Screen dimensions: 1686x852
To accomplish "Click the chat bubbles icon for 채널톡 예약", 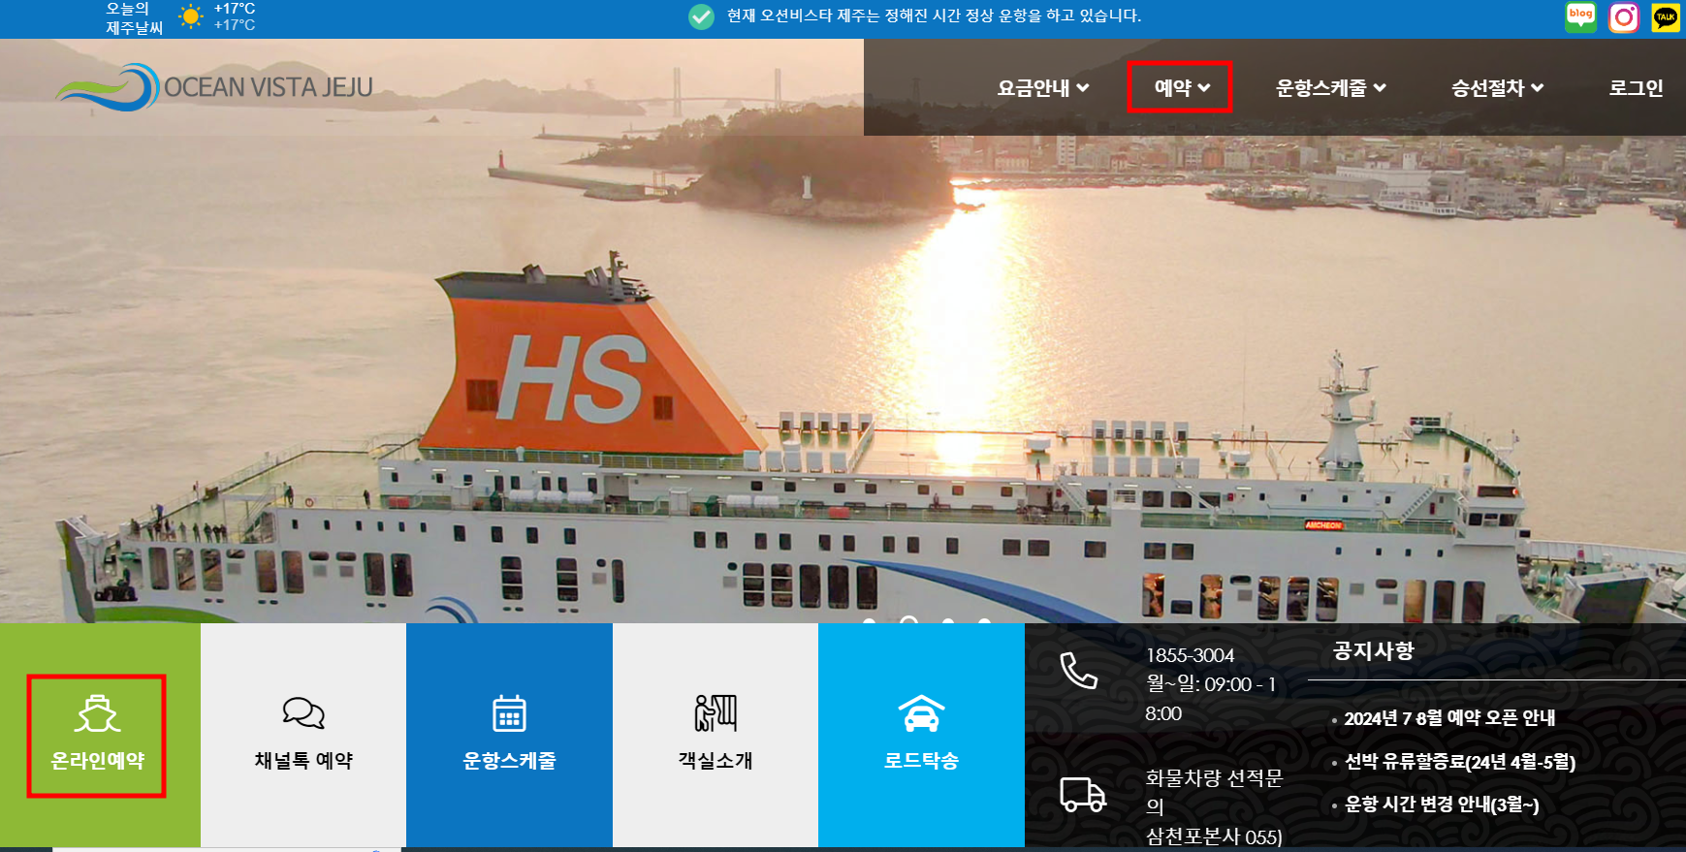I will (303, 713).
